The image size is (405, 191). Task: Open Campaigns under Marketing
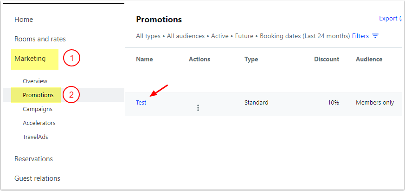click(37, 109)
